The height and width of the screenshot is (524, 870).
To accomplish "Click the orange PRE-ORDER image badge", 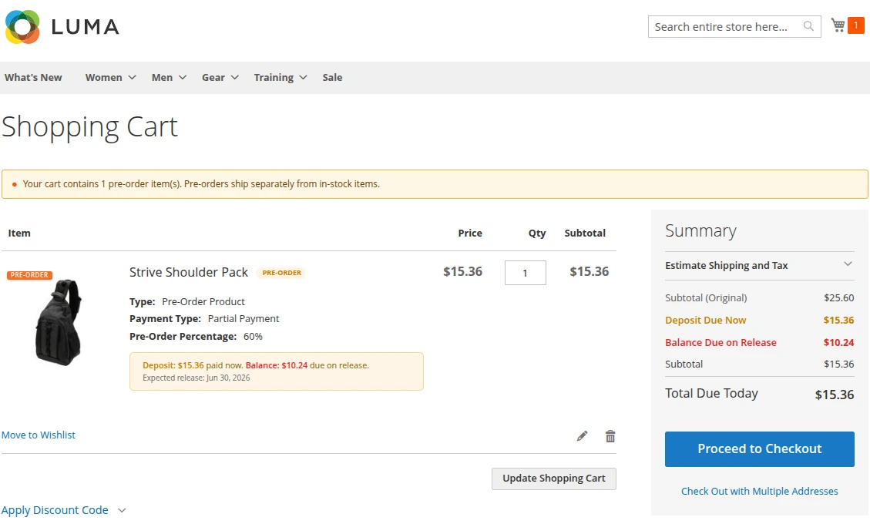I will click(29, 275).
